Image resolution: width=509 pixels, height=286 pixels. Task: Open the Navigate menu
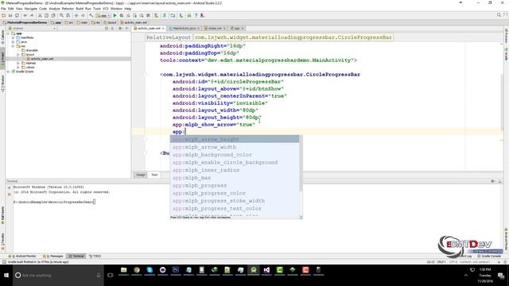tap(31, 9)
